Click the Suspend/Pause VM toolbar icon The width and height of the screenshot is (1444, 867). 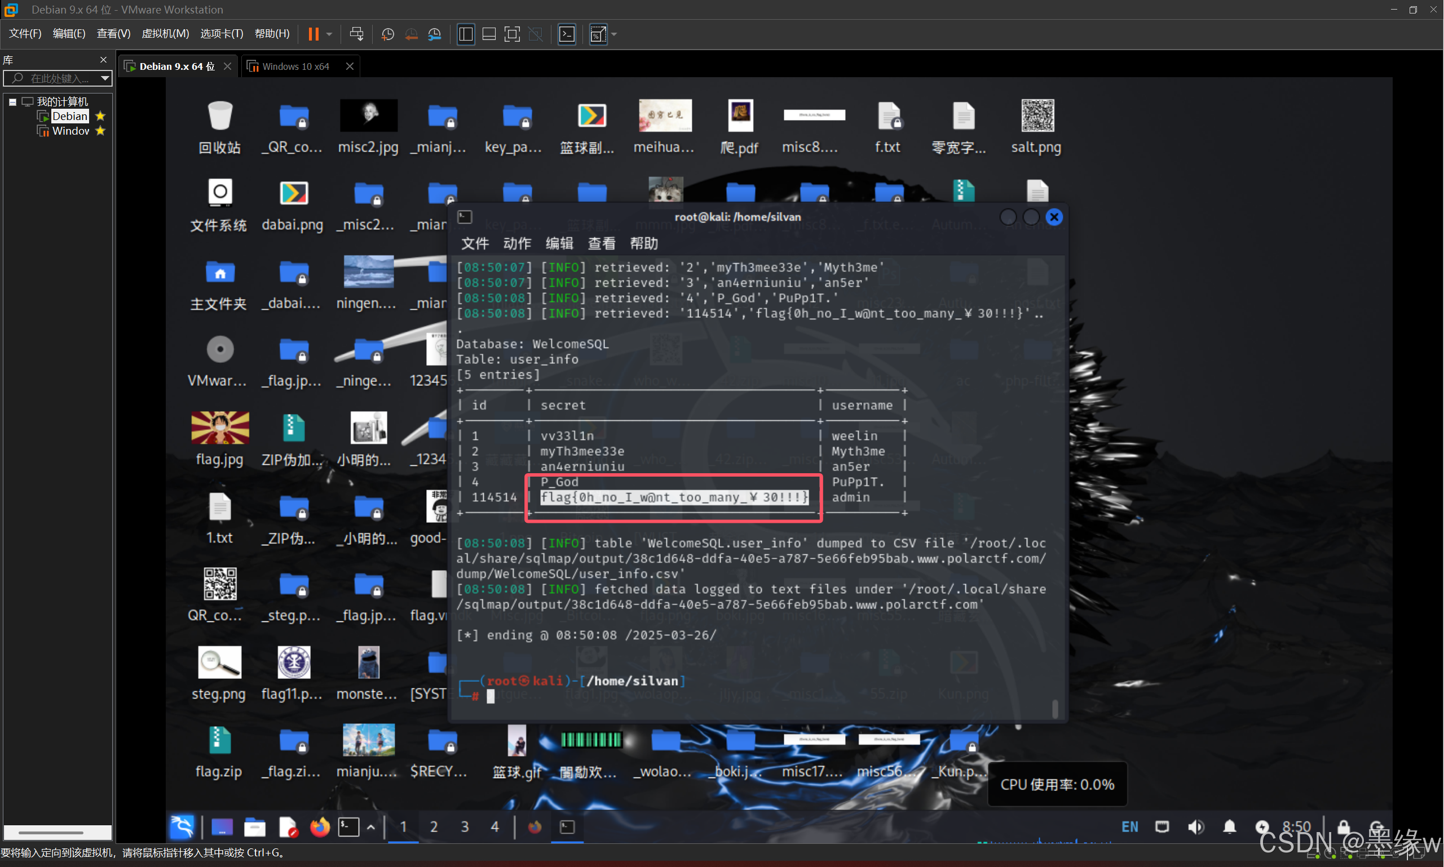click(x=313, y=34)
